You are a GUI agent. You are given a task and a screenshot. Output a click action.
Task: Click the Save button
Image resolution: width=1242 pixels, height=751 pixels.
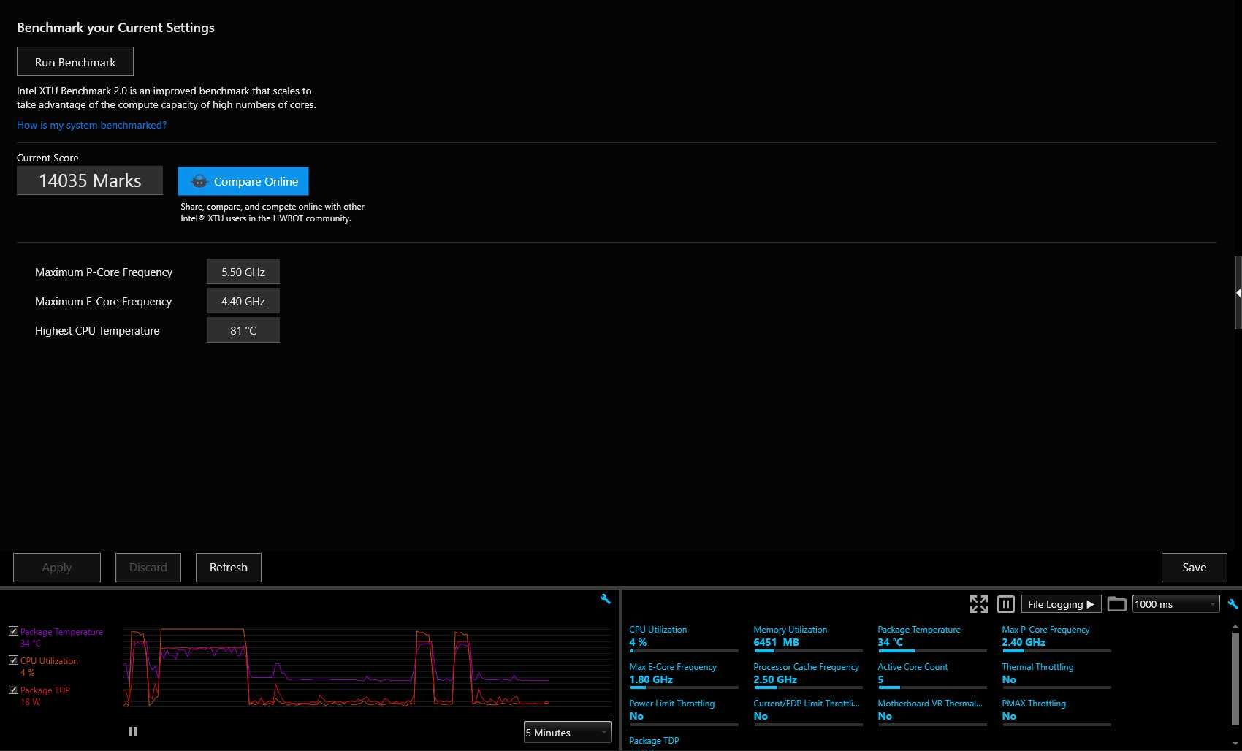click(x=1195, y=568)
